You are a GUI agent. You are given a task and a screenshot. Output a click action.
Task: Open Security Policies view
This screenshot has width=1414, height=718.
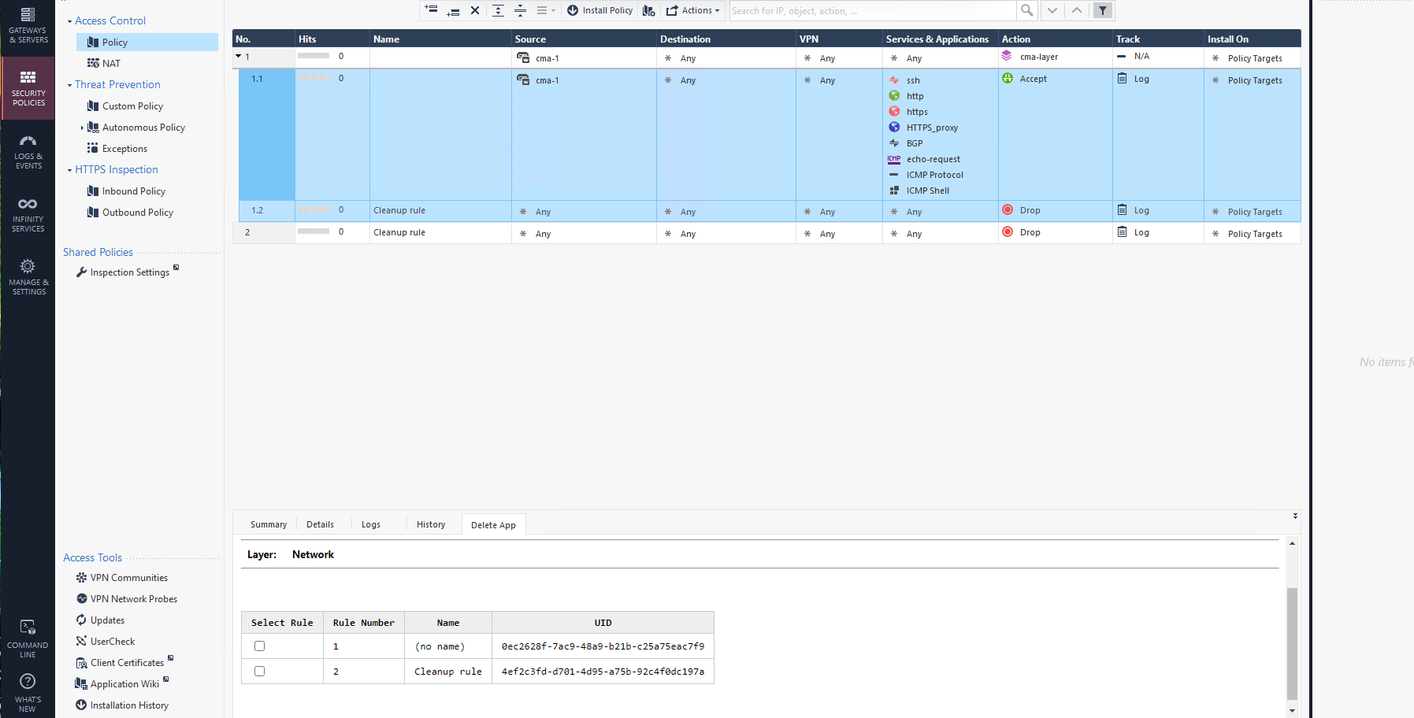pyautogui.click(x=28, y=88)
